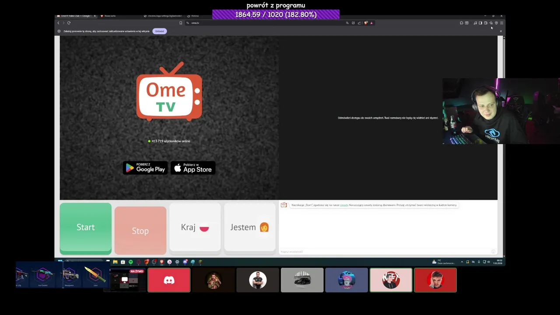Click the OmeTV icon beside the chat notice
Screen dimensions: 560x315
tap(284, 205)
